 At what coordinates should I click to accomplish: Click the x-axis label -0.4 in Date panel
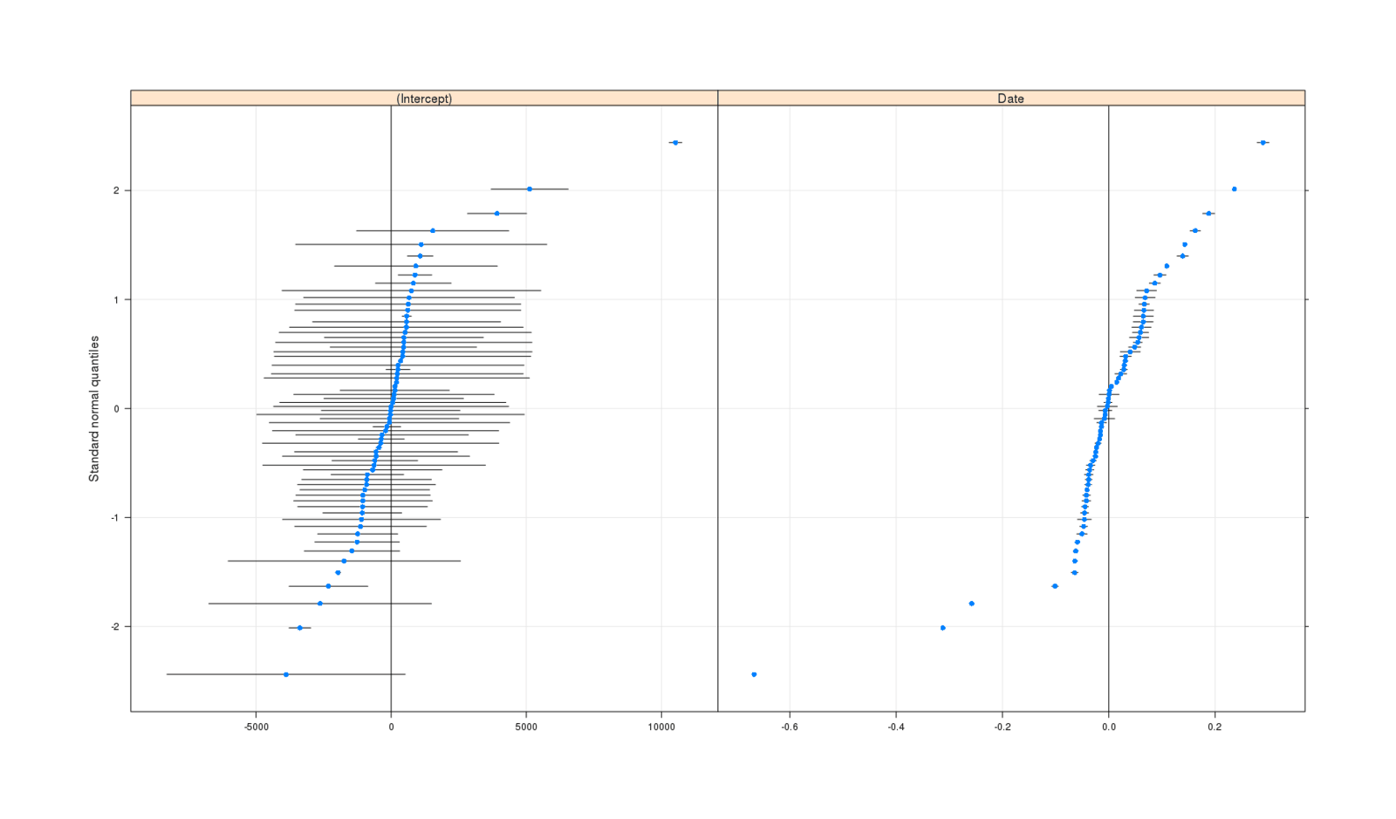896,726
